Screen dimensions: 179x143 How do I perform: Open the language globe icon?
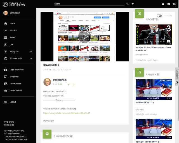[x=174, y=4]
